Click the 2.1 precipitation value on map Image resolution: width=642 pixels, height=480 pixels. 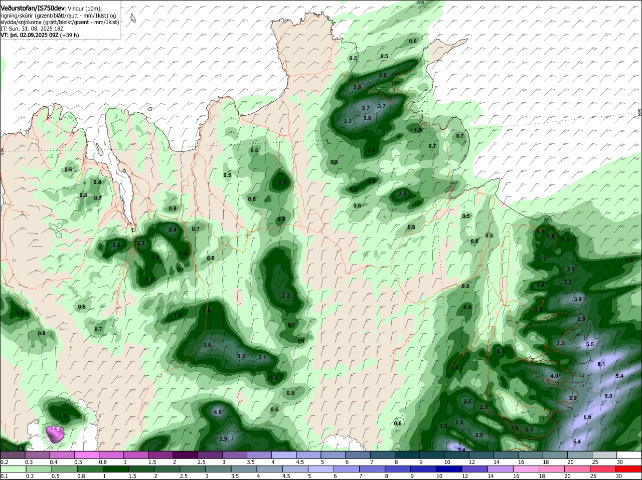pos(500,351)
